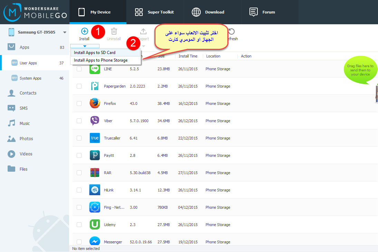Image resolution: width=378 pixels, height=252 pixels.
Task: Choose Install Apps to Phone Storage
Action: 105,60
